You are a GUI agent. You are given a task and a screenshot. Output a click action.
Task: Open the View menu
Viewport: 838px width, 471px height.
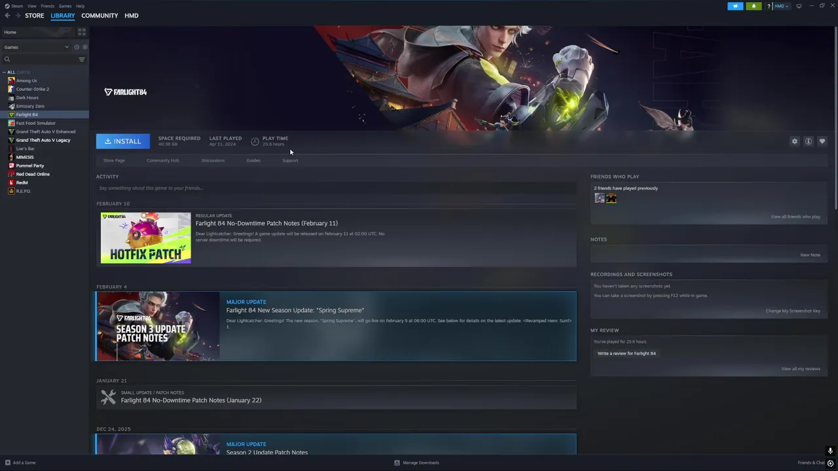click(x=31, y=6)
